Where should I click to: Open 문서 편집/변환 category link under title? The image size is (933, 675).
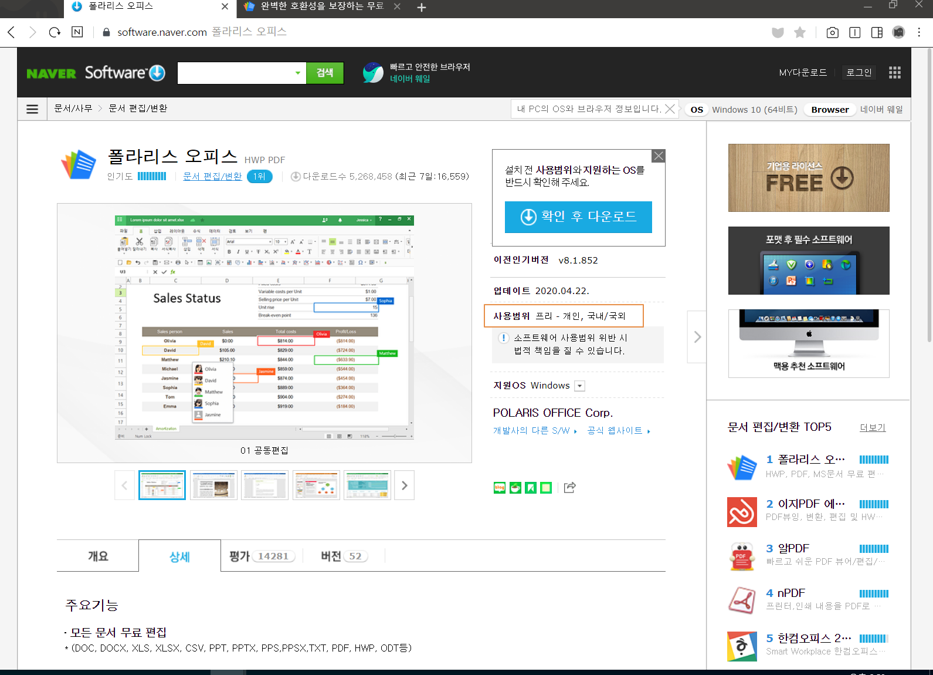coord(212,176)
